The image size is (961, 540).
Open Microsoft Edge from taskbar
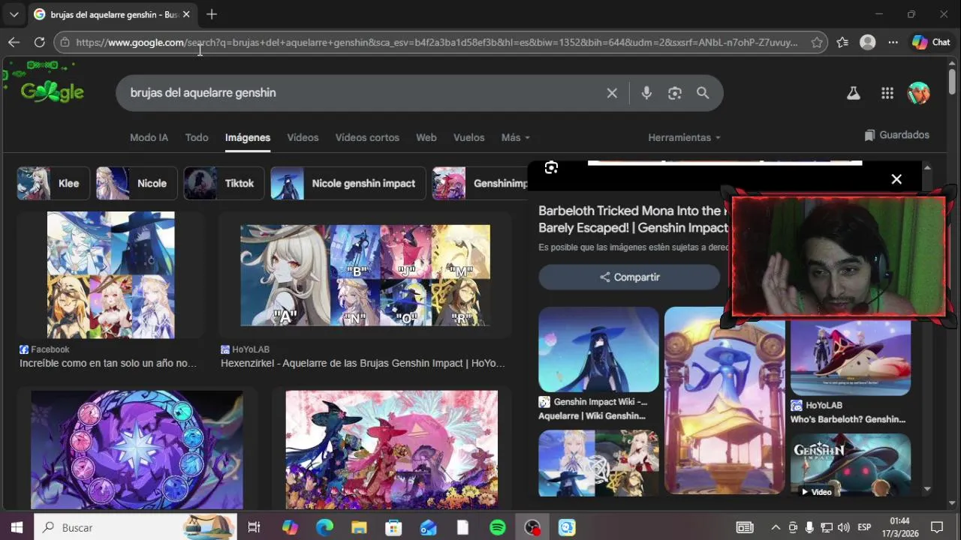point(324,528)
